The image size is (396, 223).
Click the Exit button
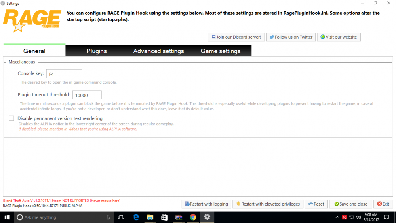coord(383,204)
